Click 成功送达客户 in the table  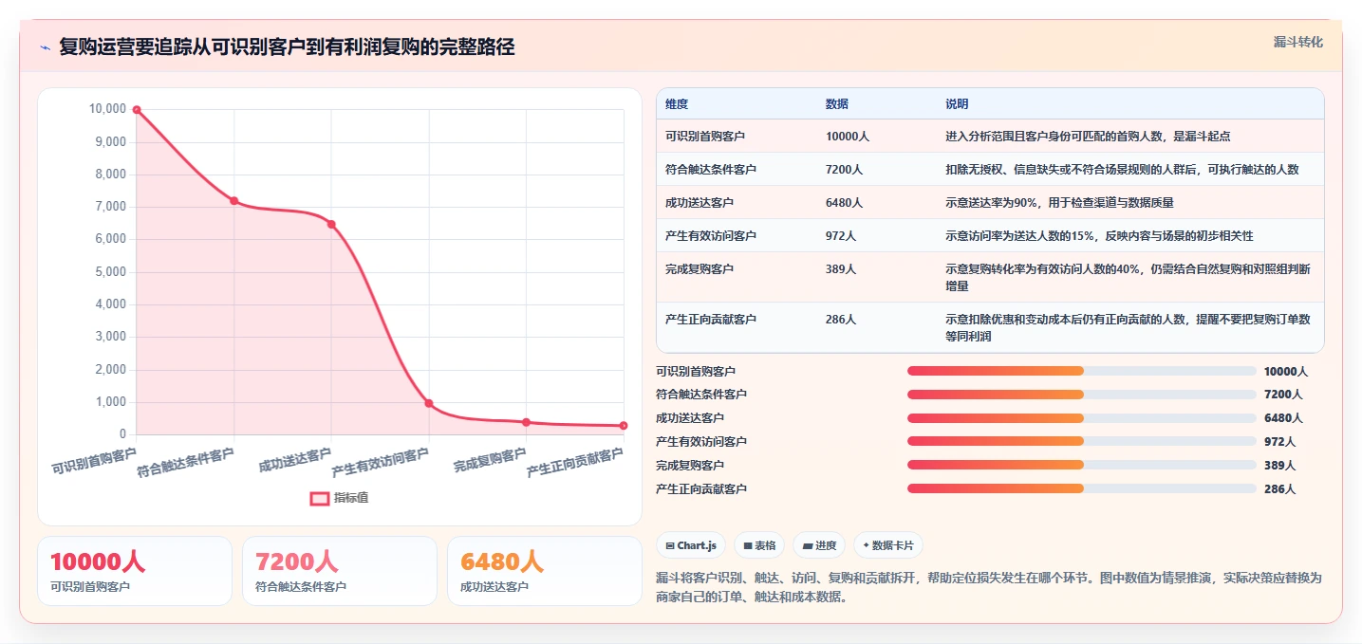pyautogui.click(x=700, y=203)
